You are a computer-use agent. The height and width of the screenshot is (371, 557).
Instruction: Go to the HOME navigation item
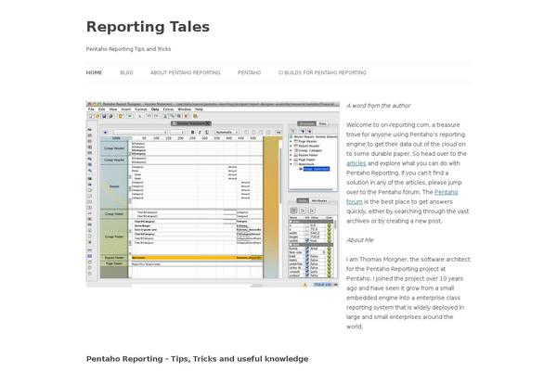(94, 72)
